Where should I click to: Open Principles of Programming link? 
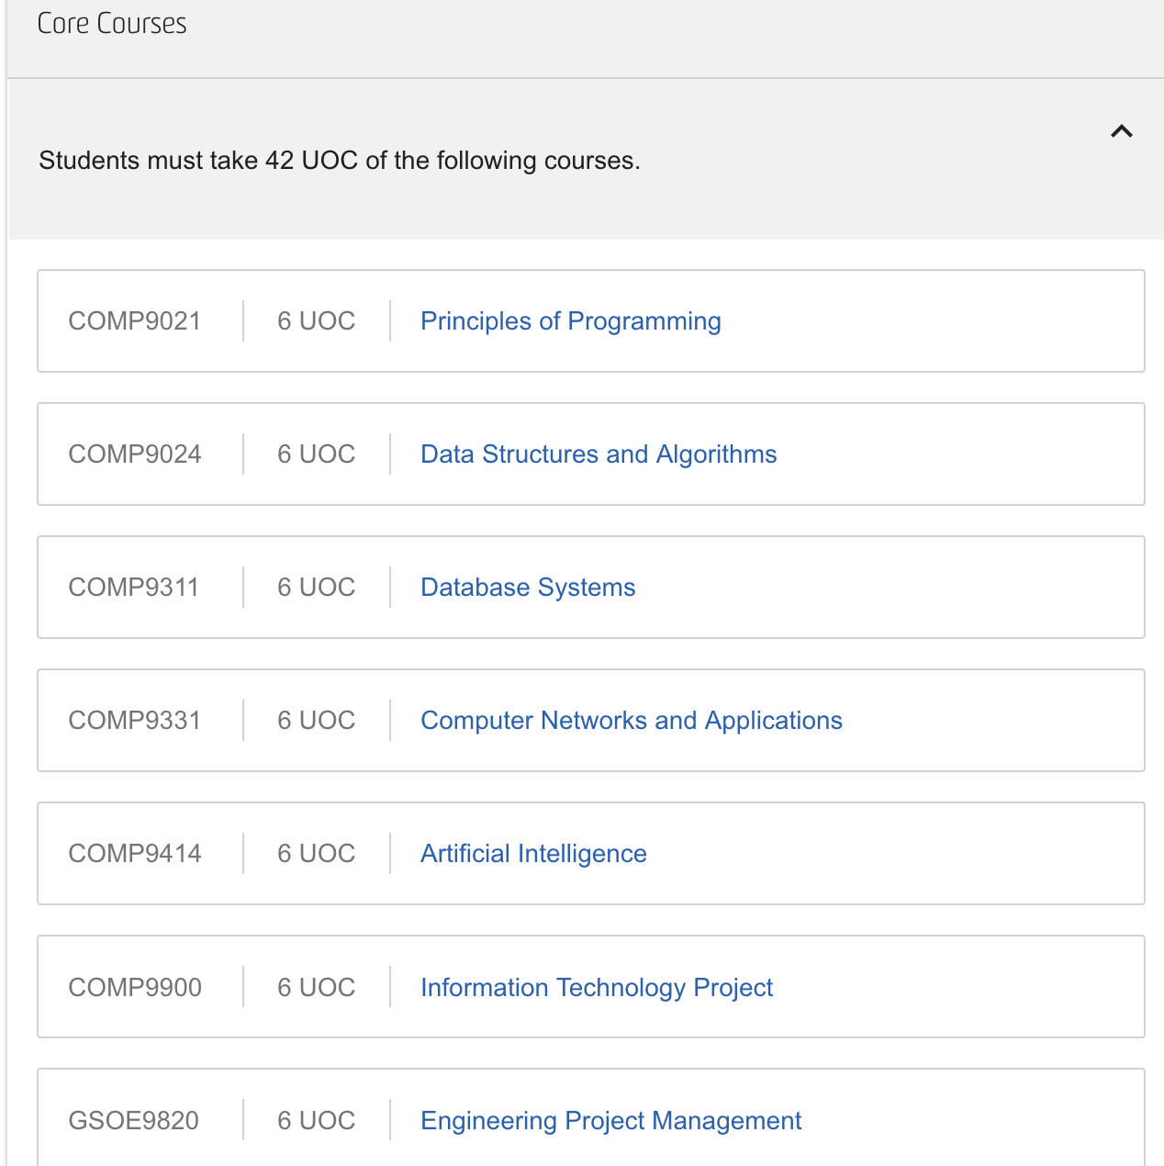[570, 321]
